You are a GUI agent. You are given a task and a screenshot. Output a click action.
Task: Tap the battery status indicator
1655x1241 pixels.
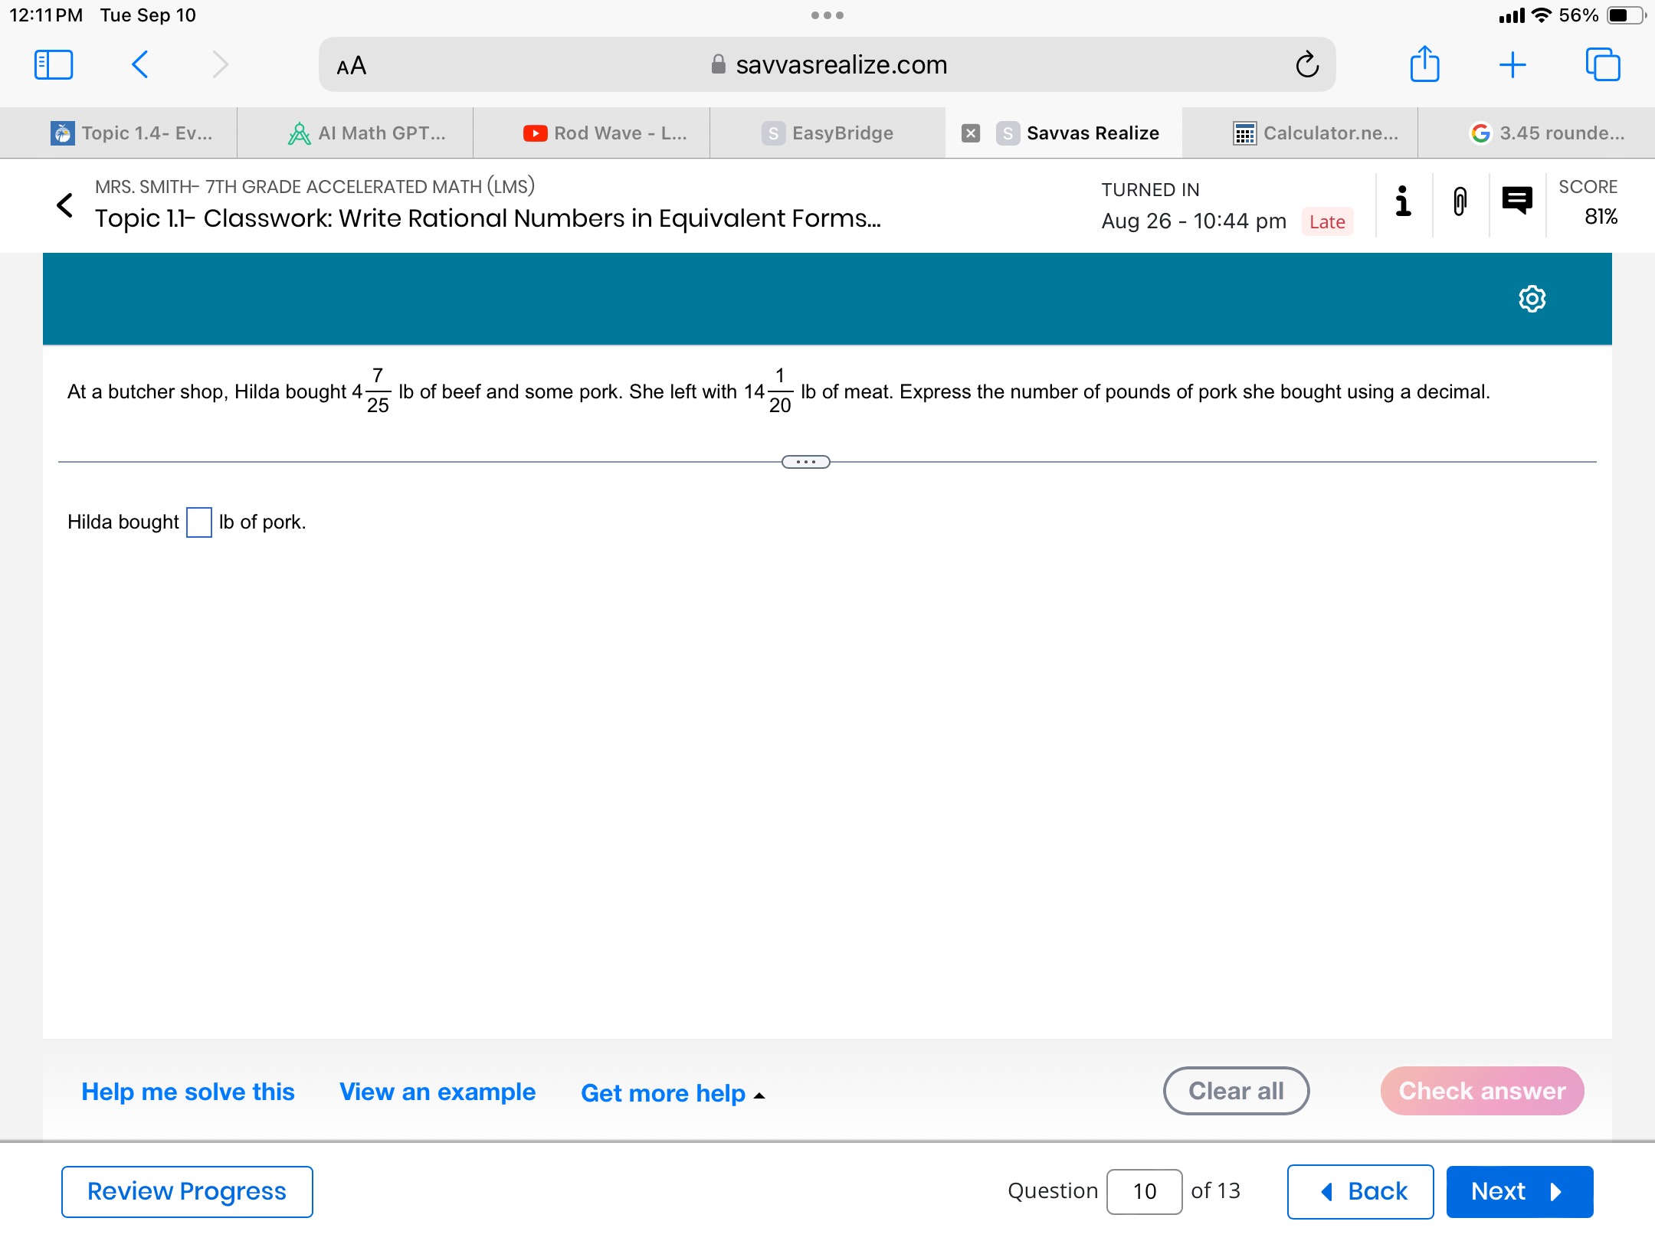tap(1626, 15)
